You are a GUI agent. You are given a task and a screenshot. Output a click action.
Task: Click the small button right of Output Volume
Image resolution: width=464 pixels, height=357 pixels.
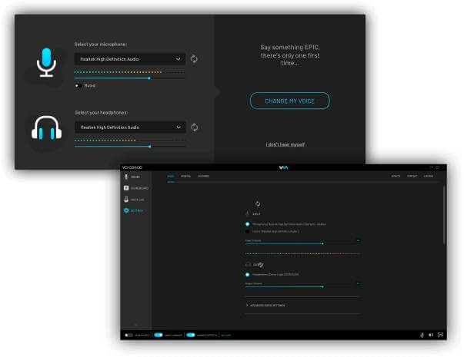pos(358,284)
